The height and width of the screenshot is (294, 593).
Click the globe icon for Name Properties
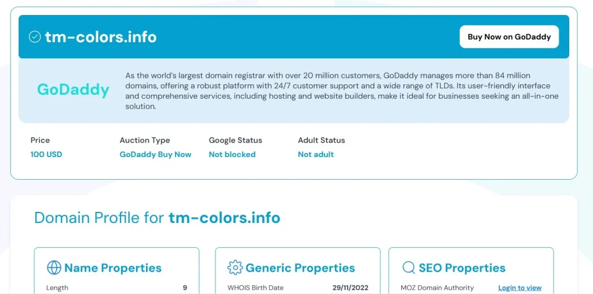pos(54,268)
